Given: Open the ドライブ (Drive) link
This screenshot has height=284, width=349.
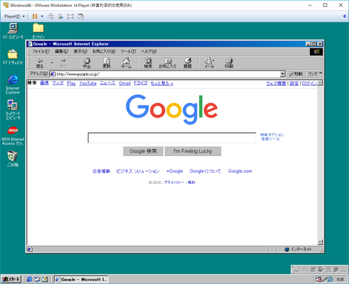Looking at the screenshot, I should coord(140,83).
